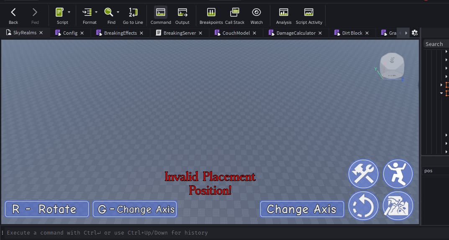The height and width of the screenshot is (240, 449).
Task: Show next tabs with right arrow
Action: pos(406,33)
